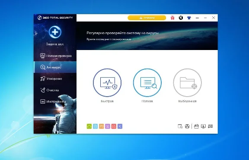Image resolution: width=249 pixels, height=160 pixels.
Task: Click the large protection plus icon in sidebar
Action: [55, 32]
